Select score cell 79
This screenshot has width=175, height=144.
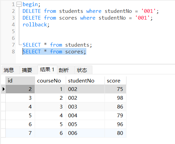click(115, 116)
